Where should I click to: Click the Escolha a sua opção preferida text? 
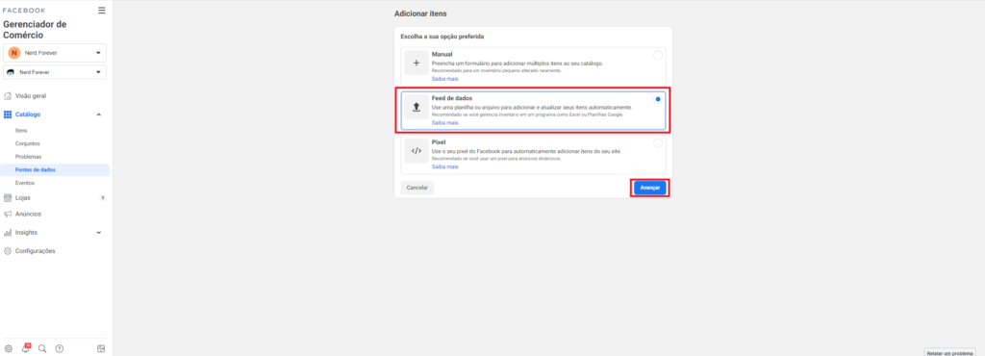442,37
